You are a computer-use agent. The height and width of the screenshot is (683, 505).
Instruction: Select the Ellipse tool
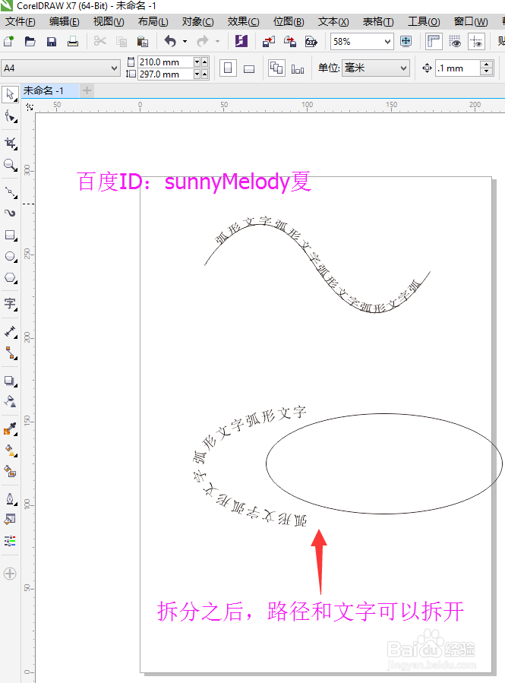coord(10,256)
